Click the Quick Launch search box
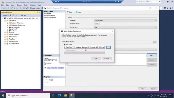The width and height of the screenshot is (174, 98). [x=148, y=2]
